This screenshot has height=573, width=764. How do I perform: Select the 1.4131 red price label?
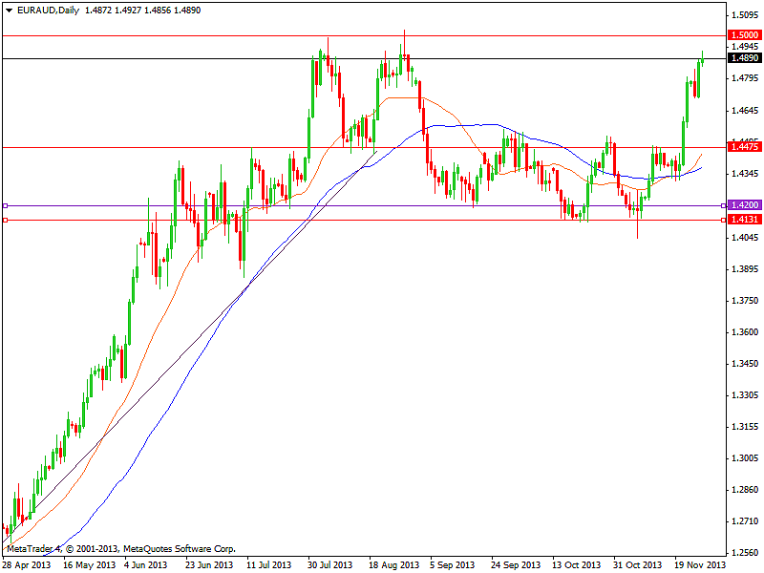[x=743, y=220]
